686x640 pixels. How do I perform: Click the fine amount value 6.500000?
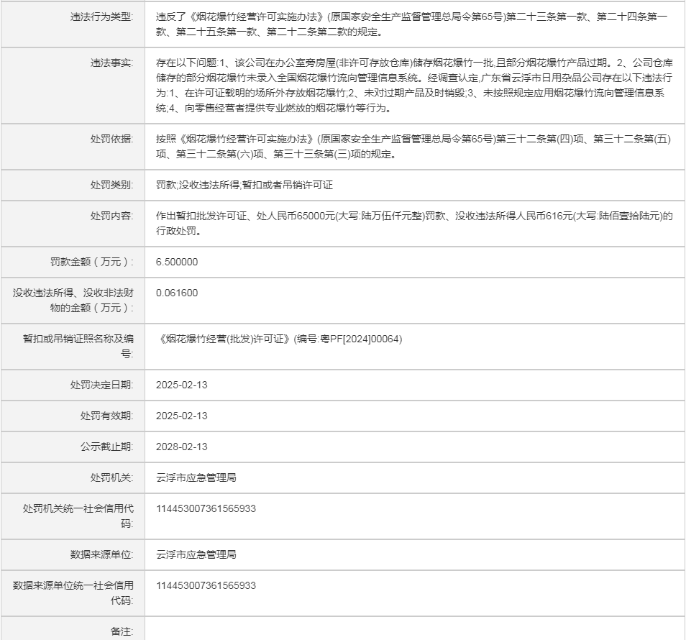[177, 262]
